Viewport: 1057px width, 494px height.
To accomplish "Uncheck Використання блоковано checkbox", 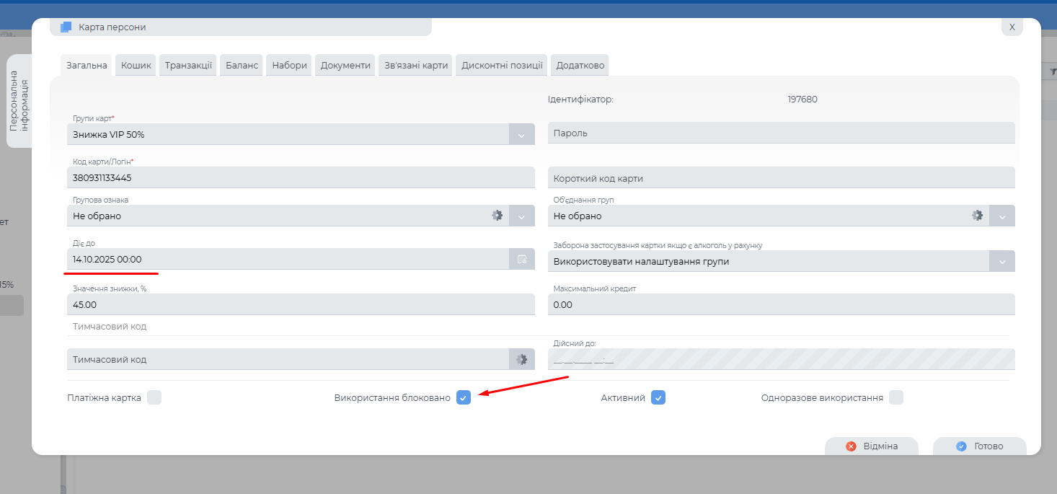I will (x=464, y=397).
